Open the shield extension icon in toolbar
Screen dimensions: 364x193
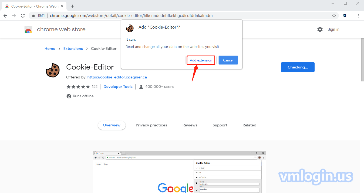click(345, 16)
